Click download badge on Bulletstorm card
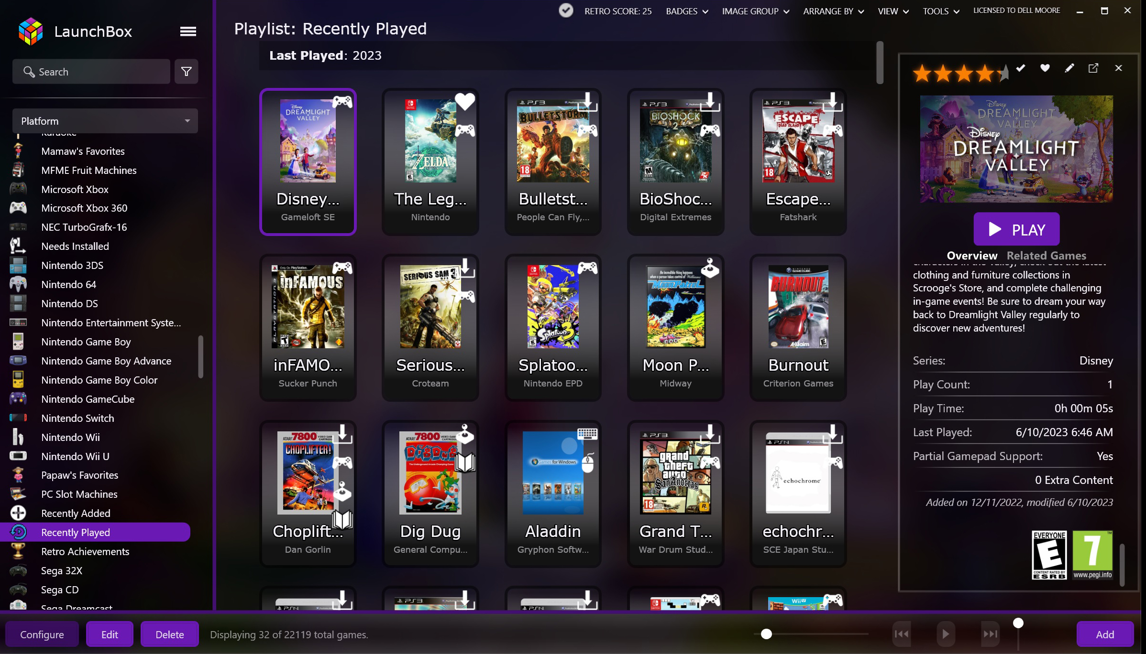The image size is (1146, 654). tap(587, 102)
